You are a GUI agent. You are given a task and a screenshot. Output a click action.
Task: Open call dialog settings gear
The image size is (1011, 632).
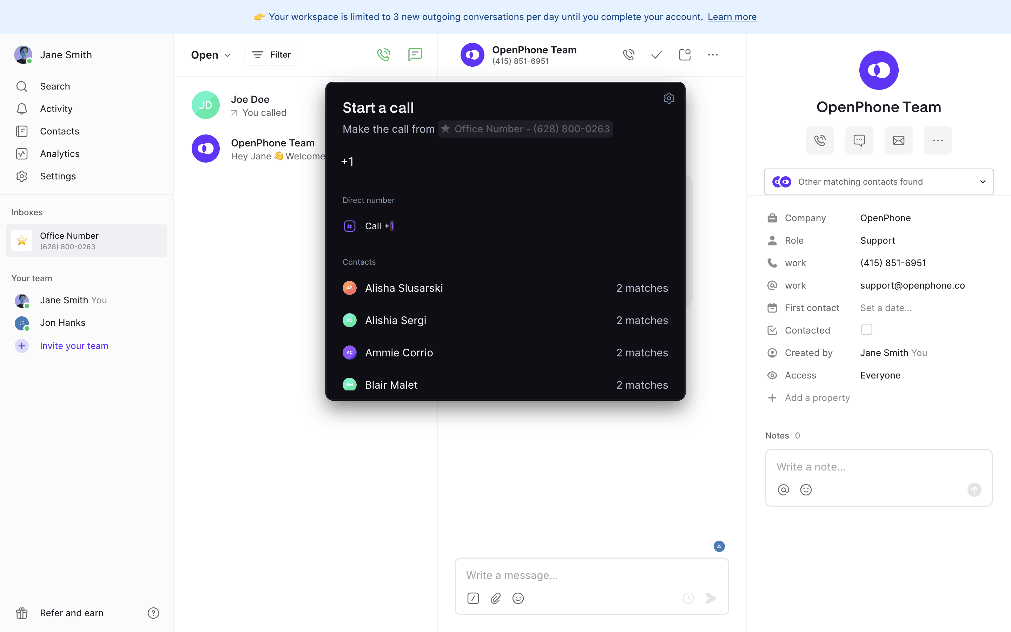[669, 98]
